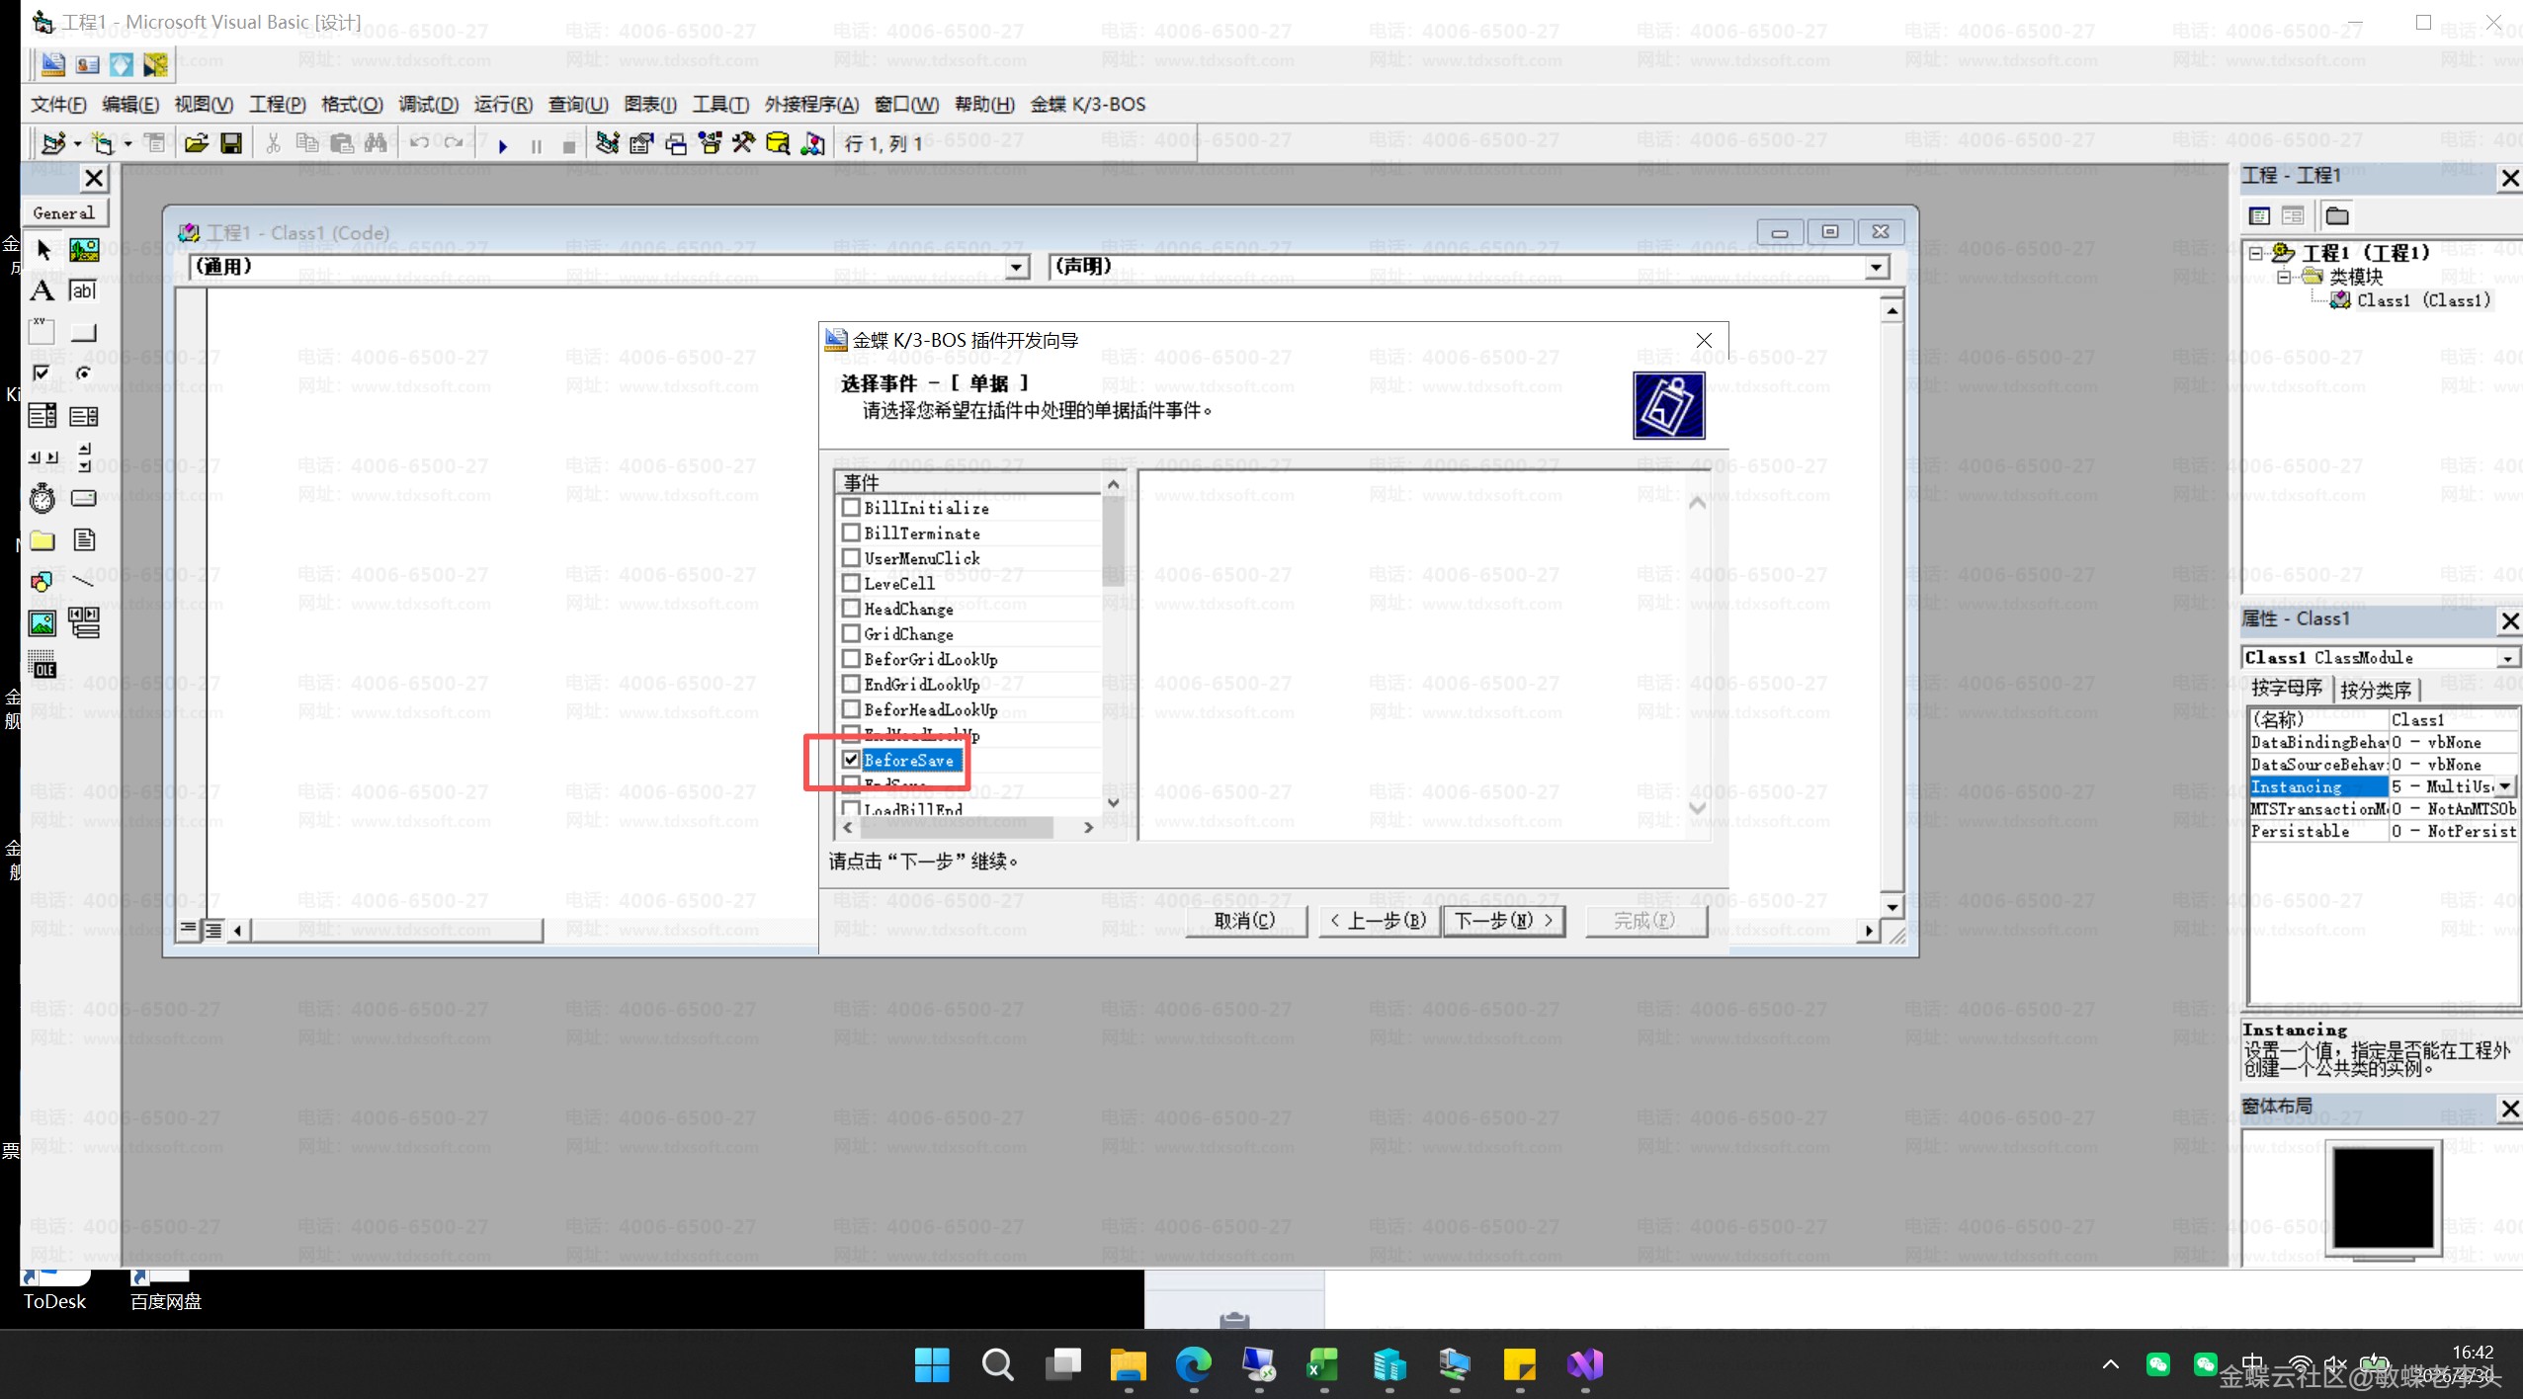Open the Visual Studio icon in the taskbar
The width and height of the screenshot is (2523, 1399).
[x=1584, y=1365]
